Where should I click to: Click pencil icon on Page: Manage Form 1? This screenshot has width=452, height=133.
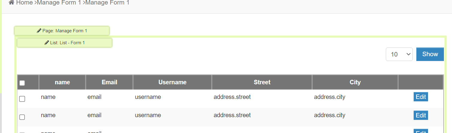tap(39, 31)
